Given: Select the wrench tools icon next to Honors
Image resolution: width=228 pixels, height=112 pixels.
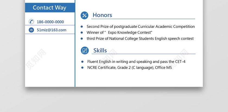Looking at the screenshot, I should [x=84, y=15].
